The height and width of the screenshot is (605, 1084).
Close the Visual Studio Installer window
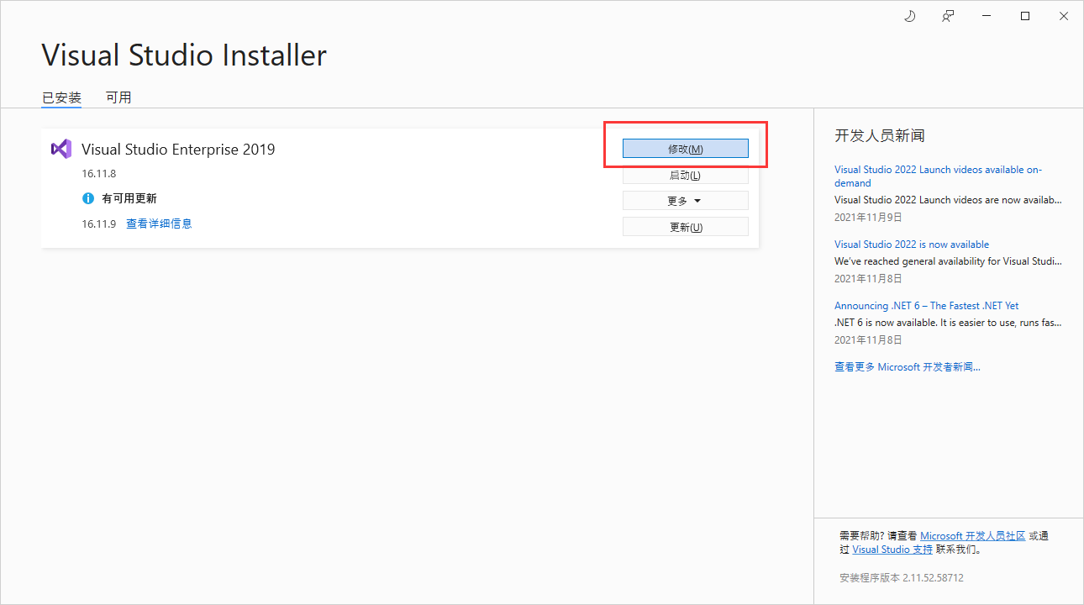(1064, 16)
